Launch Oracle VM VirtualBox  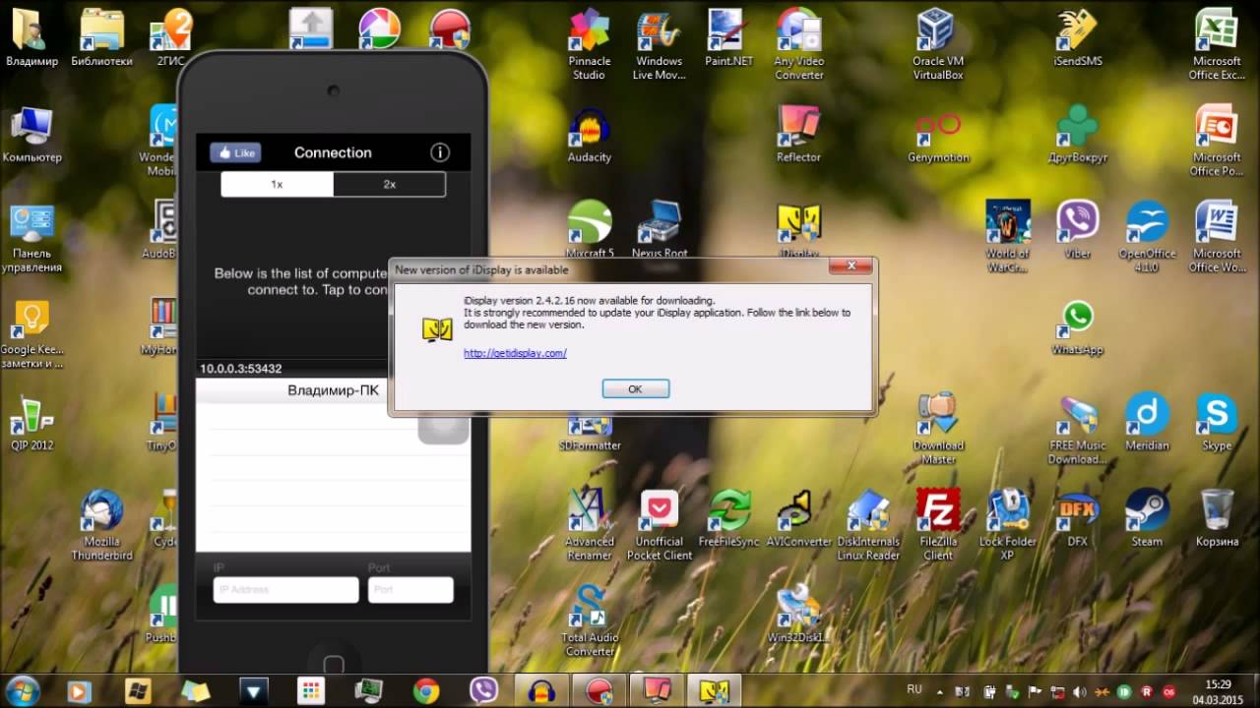tap(938, 45)
